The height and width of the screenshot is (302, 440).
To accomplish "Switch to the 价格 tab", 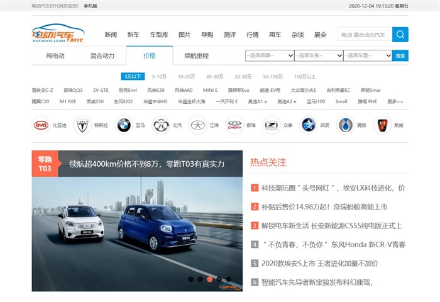I will (150, 55).
